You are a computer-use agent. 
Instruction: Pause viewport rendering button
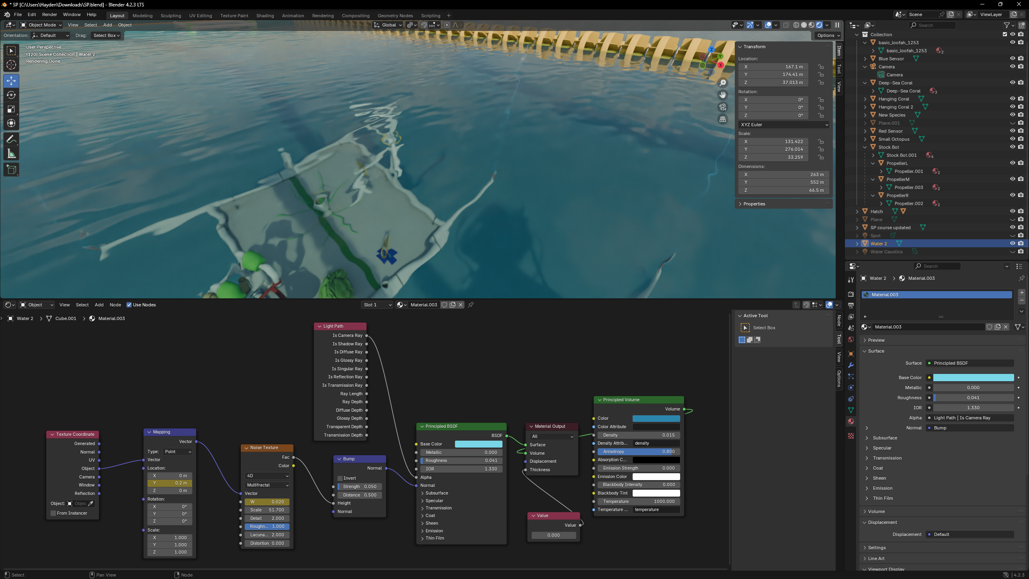tap(837, 25)
